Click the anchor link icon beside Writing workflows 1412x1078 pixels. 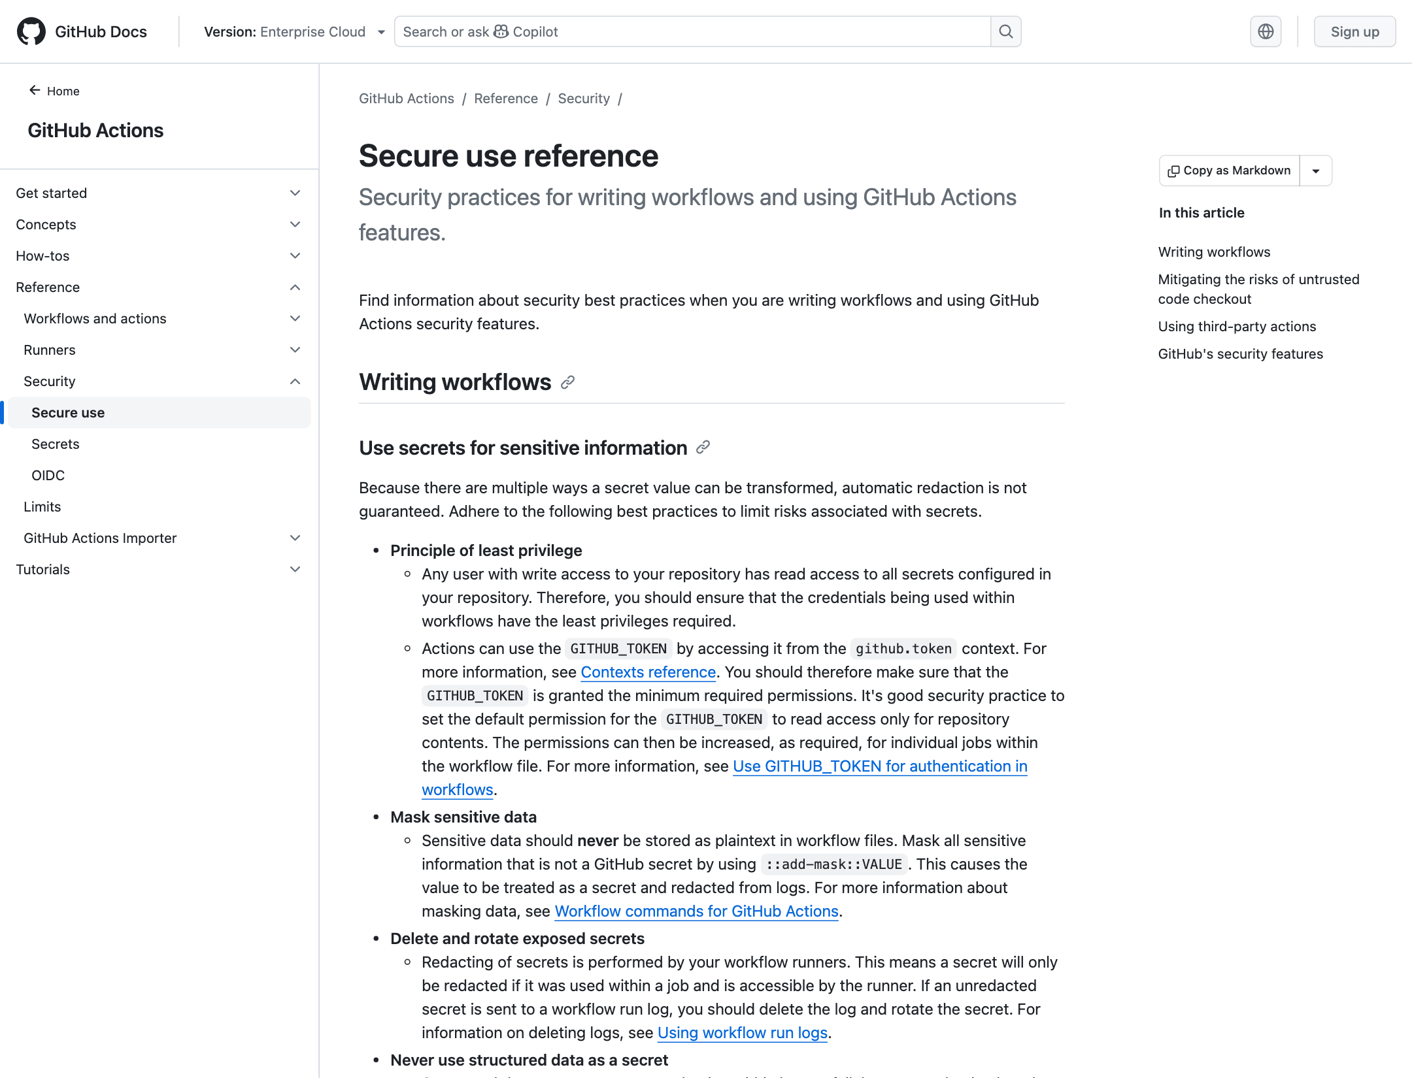(567, 382)
